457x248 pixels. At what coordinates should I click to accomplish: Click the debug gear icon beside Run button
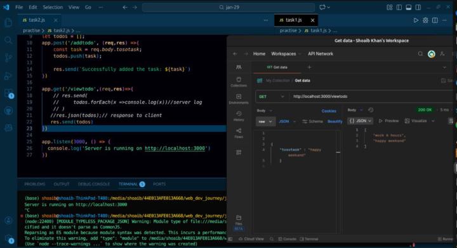[425, 20]
